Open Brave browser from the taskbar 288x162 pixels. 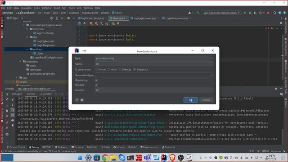pos(172,157)
